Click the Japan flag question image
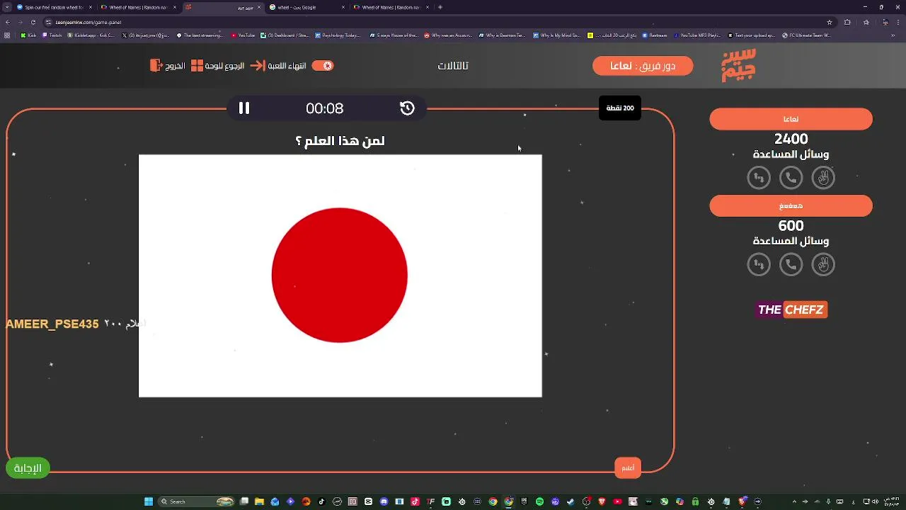 340,276
